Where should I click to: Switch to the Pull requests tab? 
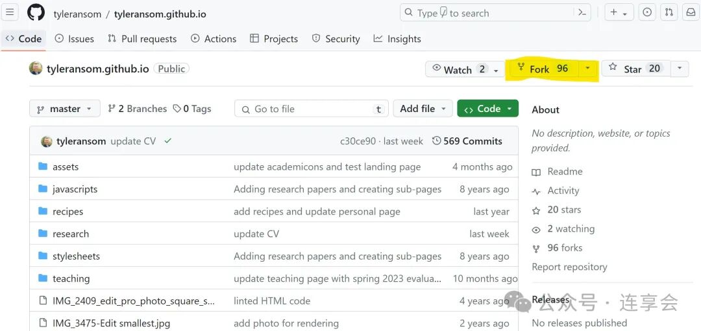[x=142, y=39]
